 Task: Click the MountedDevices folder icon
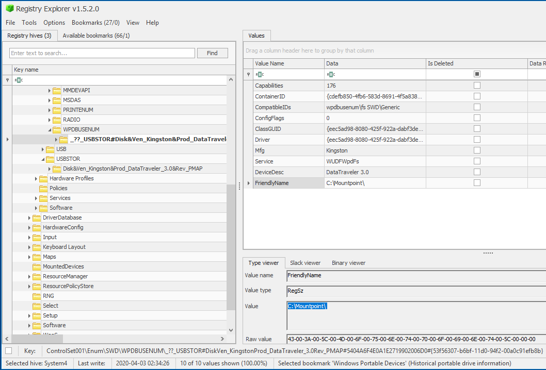pos(37,266)
